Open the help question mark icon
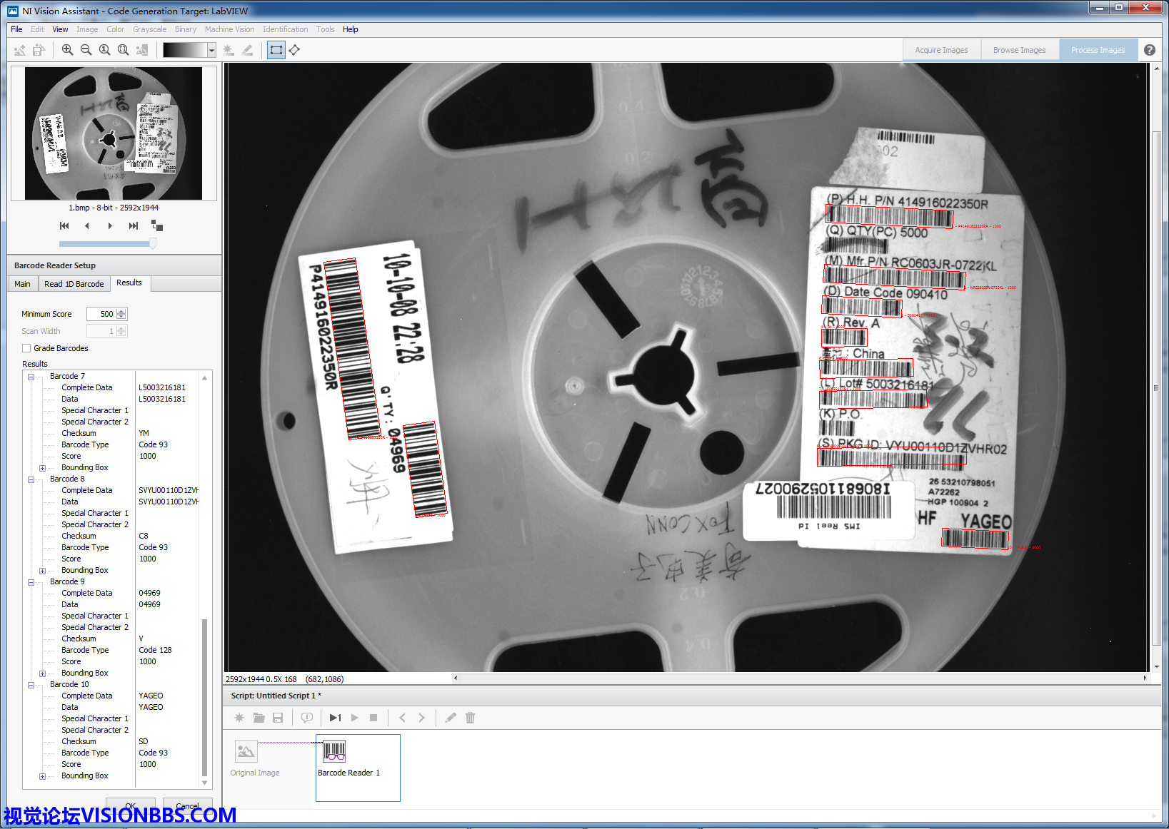The image size is (1169, 829). coord(1149,50)
